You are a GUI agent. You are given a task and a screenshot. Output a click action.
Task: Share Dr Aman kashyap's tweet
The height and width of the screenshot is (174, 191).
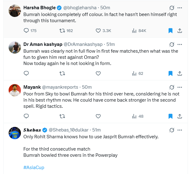180,73
